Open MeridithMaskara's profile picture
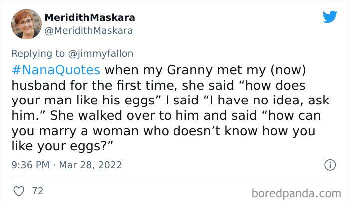 (x=25, y=24)
